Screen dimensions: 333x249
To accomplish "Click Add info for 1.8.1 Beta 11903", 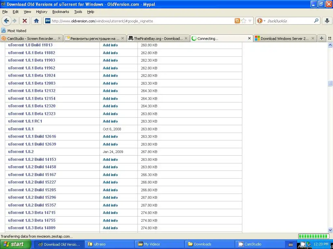I will coord(110,60).
